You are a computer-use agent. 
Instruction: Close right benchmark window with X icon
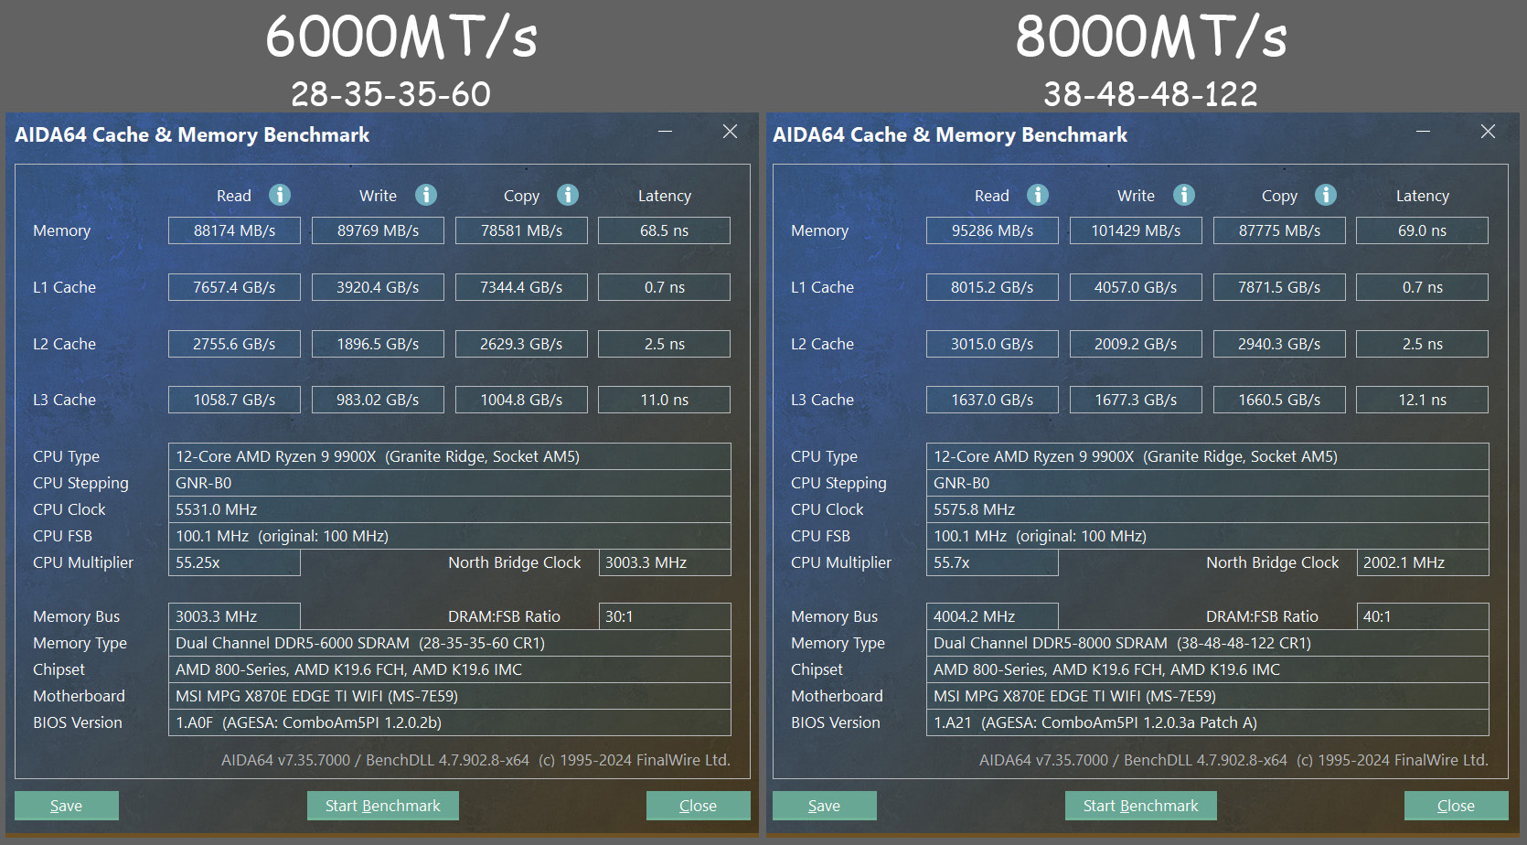(x=1488, y=132)
